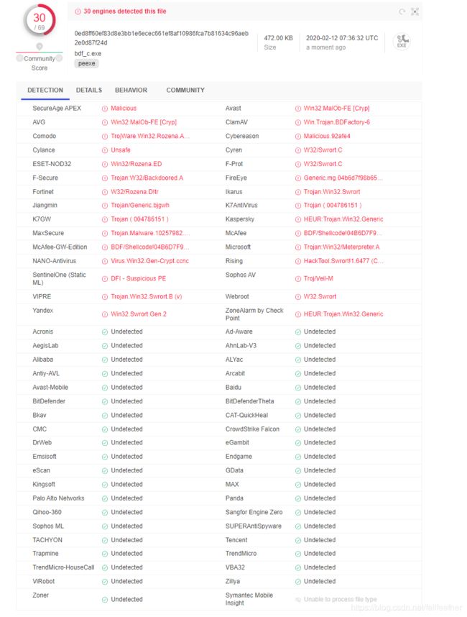Click the '472.00 KB' size value

(x=278, y=38)
